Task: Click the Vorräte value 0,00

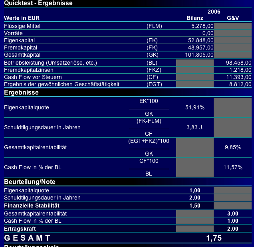Action: [208, 34]
